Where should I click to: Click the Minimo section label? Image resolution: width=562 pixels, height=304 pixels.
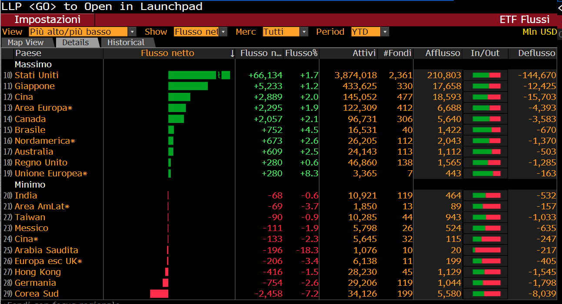click(30, 185)
